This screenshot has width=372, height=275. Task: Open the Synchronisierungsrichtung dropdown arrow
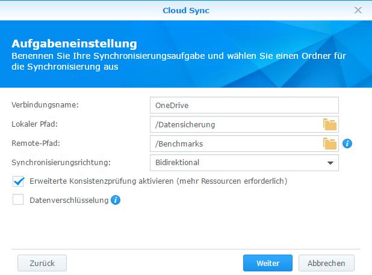[x=330, y=163]
